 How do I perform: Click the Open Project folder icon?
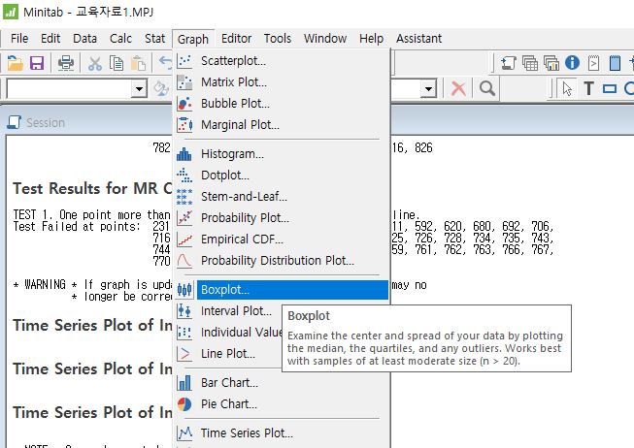tap(15, 63)
